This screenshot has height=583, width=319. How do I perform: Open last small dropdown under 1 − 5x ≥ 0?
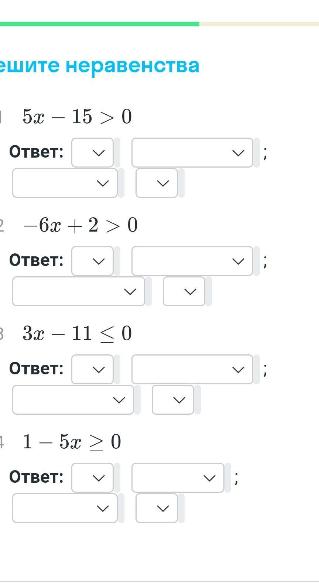click(x=157, y=508)
